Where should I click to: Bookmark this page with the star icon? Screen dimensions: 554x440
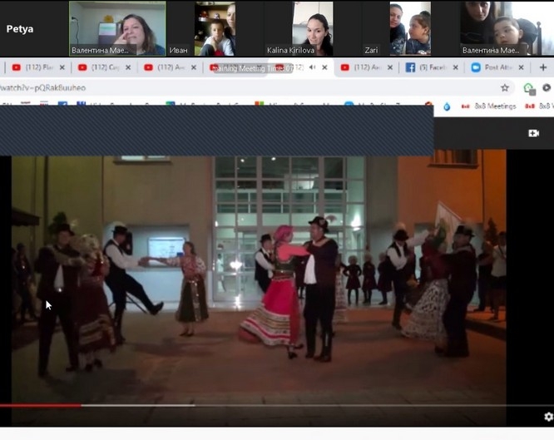(x=504, y=87)
